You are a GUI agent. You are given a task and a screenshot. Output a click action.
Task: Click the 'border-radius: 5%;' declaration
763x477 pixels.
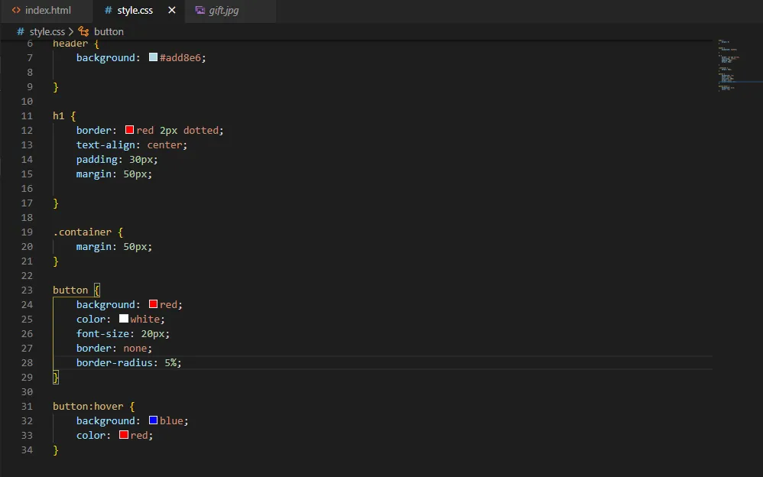click(128, 362)
